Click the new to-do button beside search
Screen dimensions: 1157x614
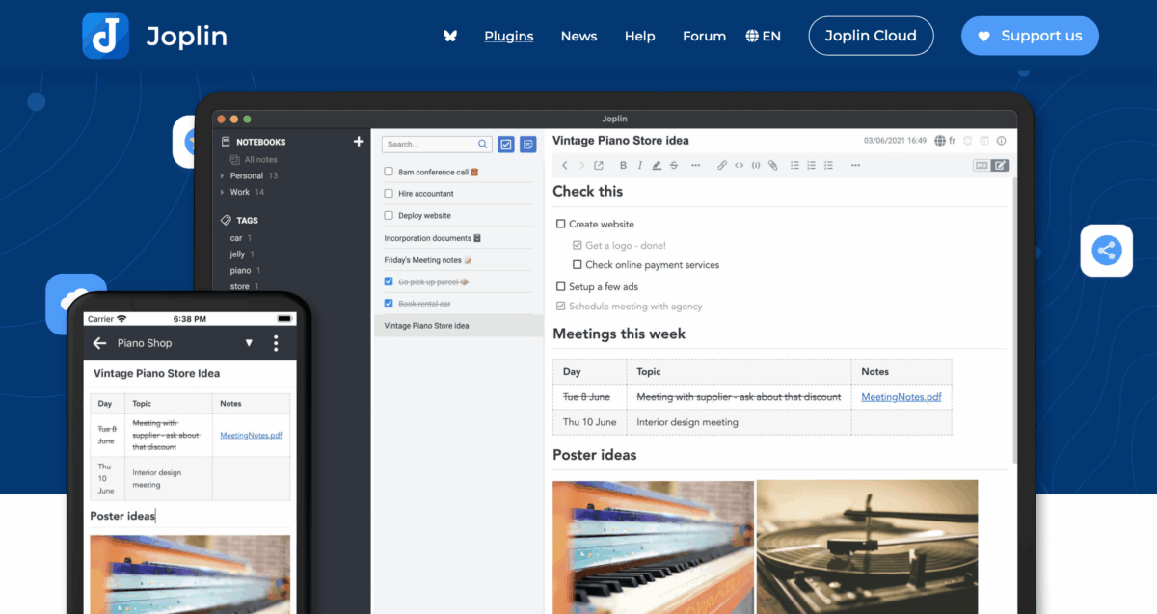[506, 145]
